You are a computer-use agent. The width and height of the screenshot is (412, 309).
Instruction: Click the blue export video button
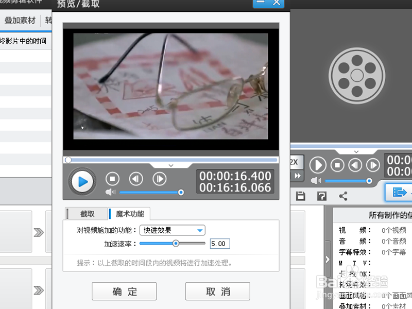[x=400, y=192]
